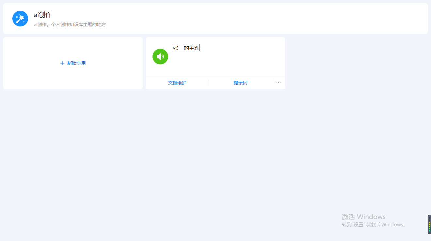Click the 激活 Windows watermark text
This screenshot has height=241, width=431.
(364, 217)
